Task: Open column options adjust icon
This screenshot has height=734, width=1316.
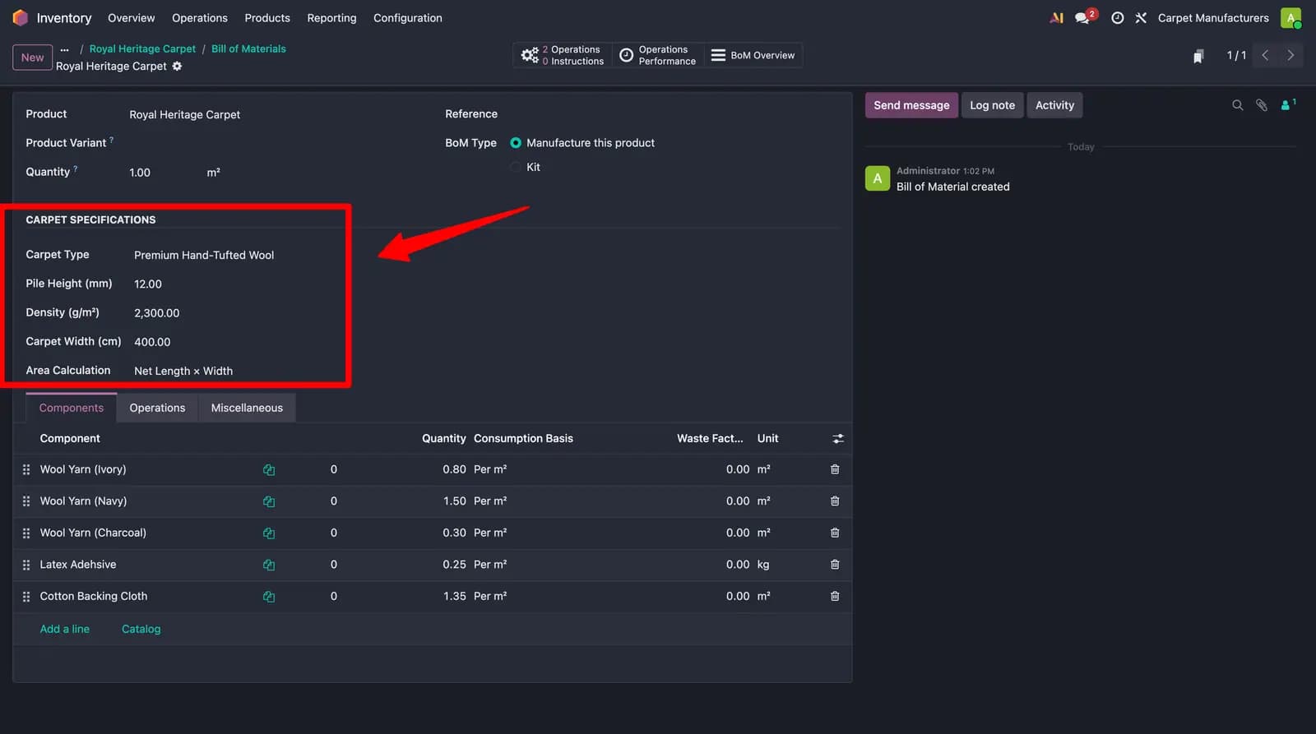Action: pos(838,439)
